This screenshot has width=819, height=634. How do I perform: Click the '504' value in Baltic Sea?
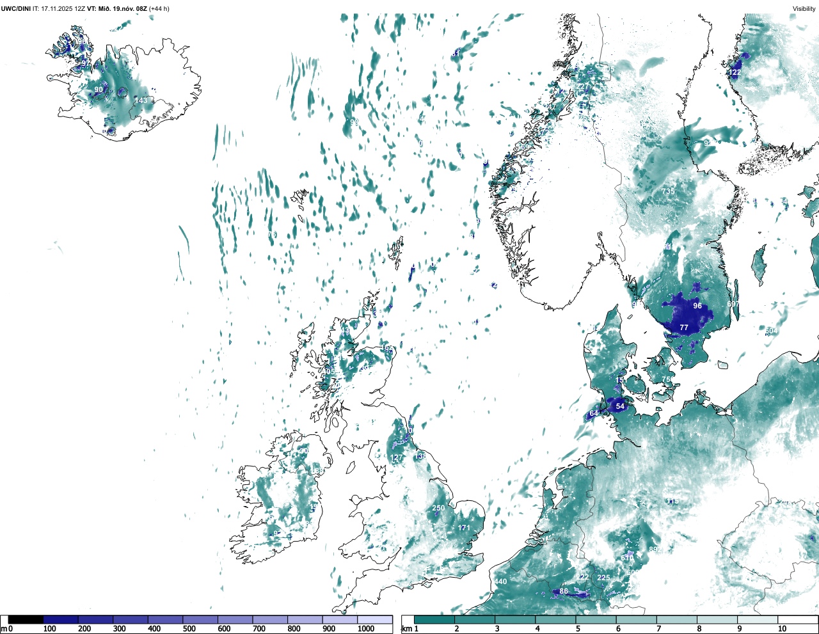click(x=771, y=331)
